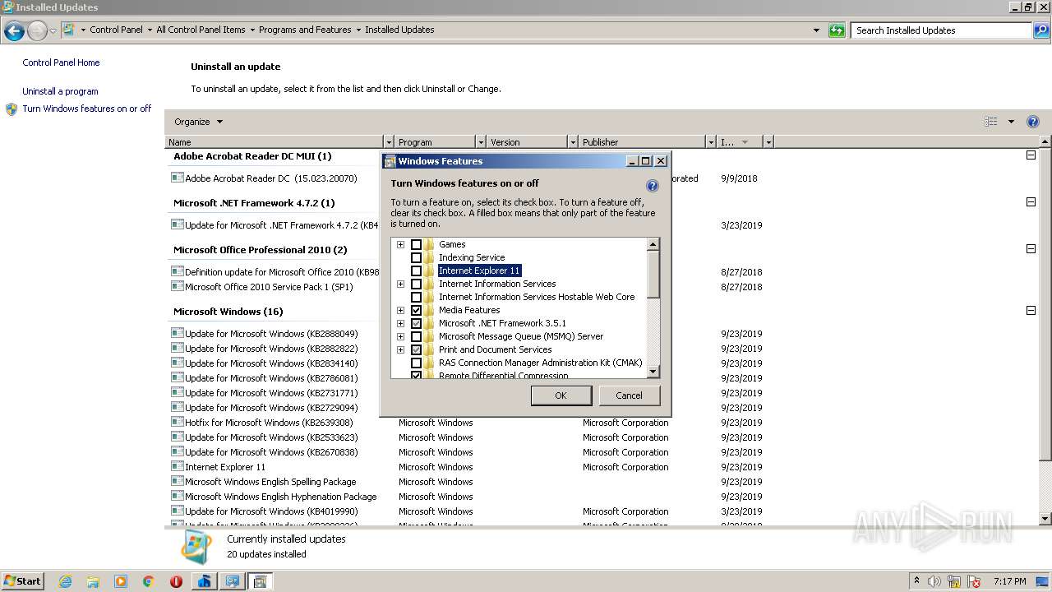Open Name column filter dropdown

389,142
